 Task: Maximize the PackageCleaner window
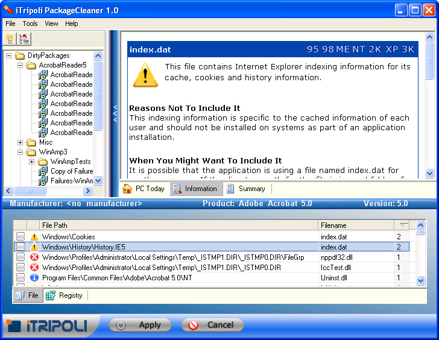(415, 10)
